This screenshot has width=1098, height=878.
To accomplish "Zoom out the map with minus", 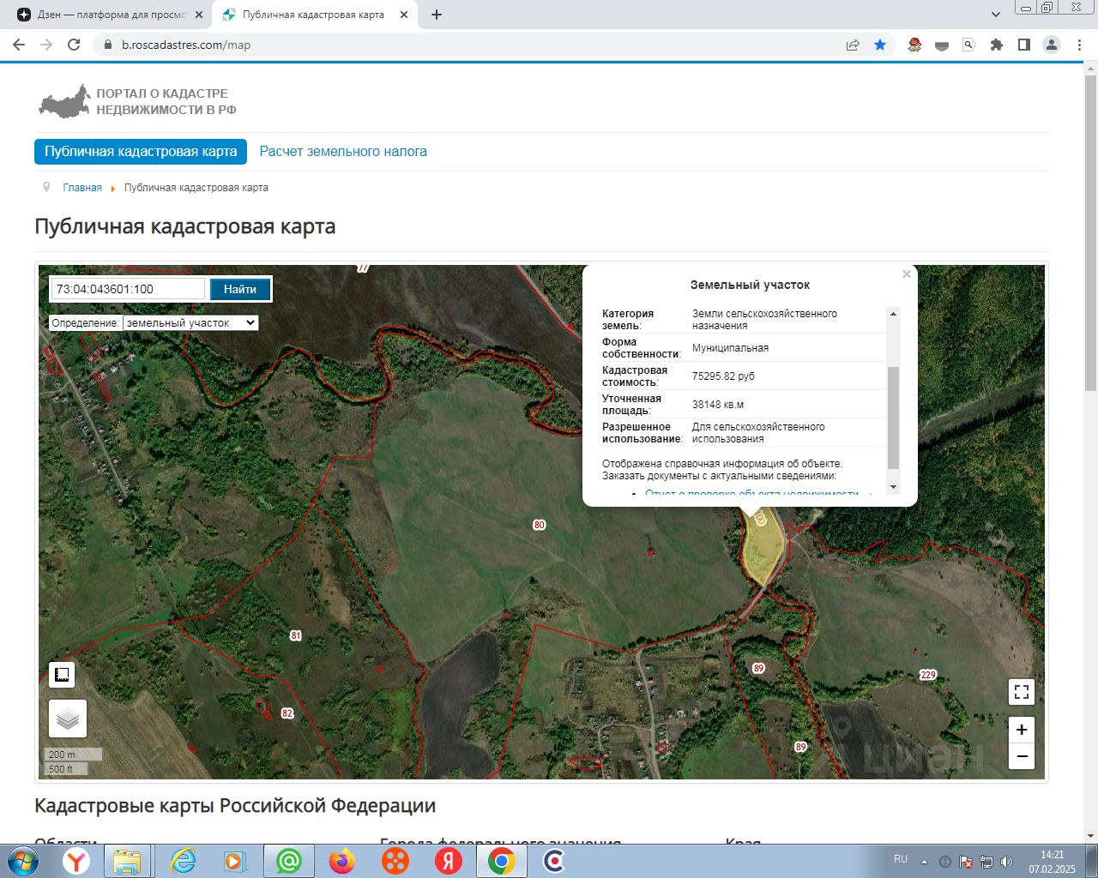I will (x=1021, y=756).
